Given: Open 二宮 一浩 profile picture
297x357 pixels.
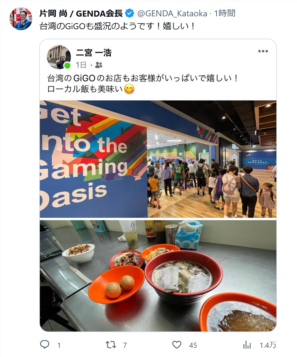Looking at the screenshot, I should pos(59,57).
